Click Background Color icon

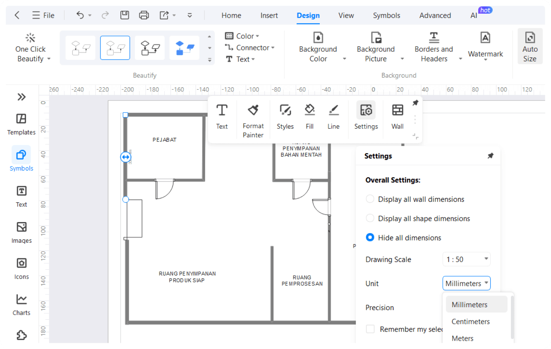(x=318, y=37)
